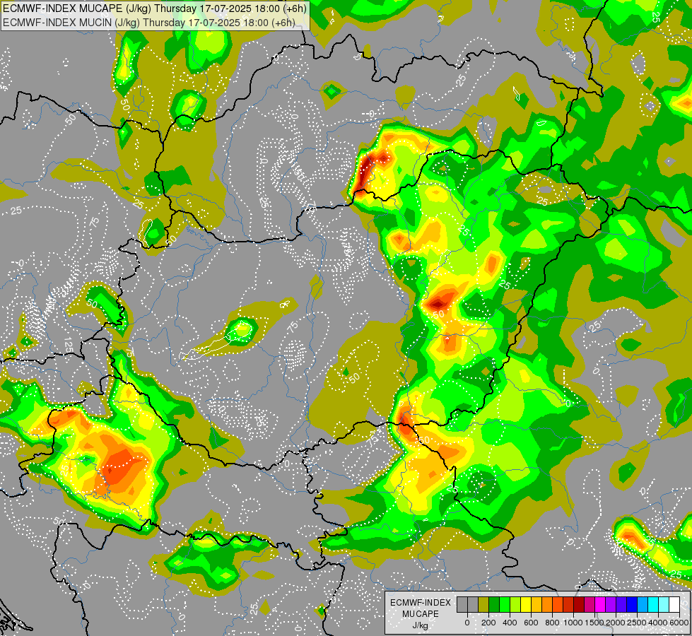Click the ECMWF-INDEX MUCAPE title line
Image resolution: width=692 pixels, height=636 pixels.
tap(155, 8)
